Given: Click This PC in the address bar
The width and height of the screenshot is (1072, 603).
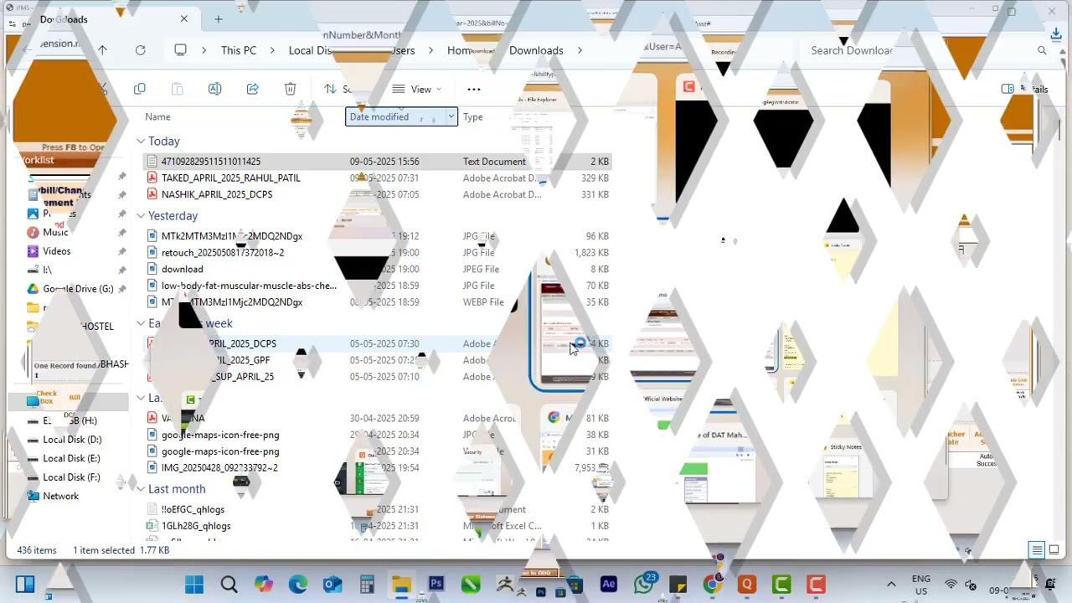Looking at the screenshot, I should click(x=239, y=50).
